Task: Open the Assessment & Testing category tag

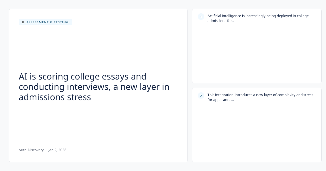Action: (x=47, y=22)
